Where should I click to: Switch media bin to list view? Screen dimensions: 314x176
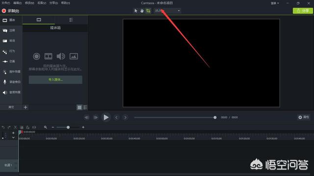85,108
